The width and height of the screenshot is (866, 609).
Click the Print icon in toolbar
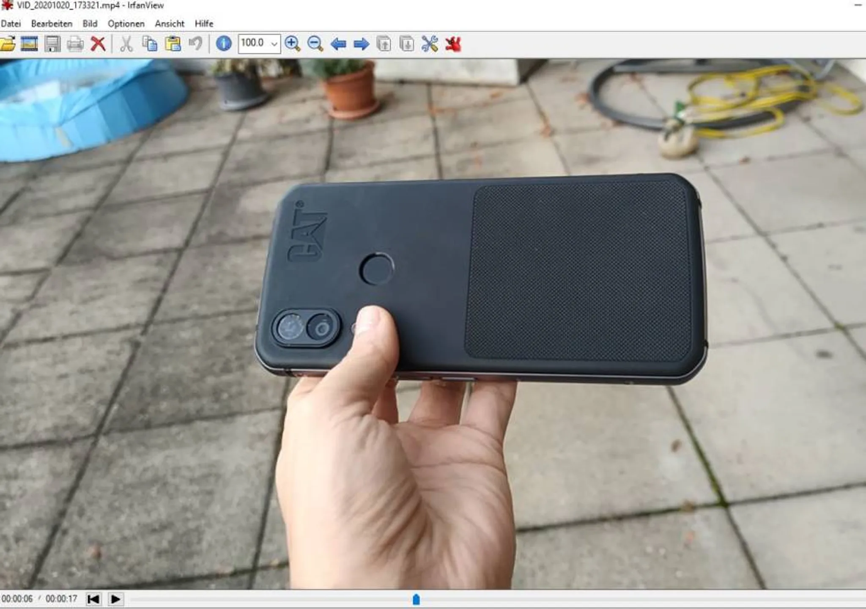(x=75, y=44)
